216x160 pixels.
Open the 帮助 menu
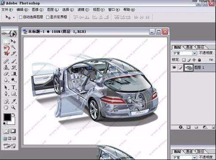point(129,10)
